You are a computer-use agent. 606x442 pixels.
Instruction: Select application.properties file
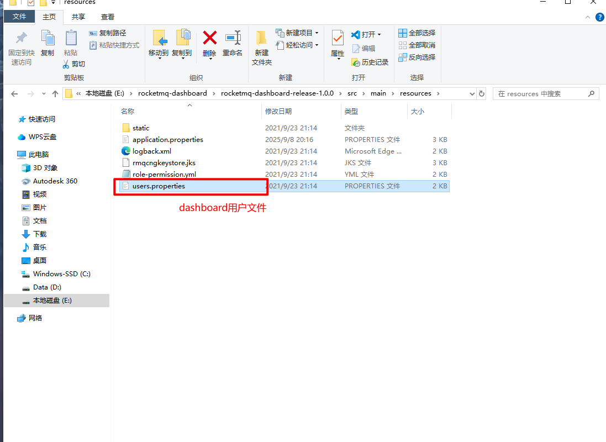click(284, 140)
